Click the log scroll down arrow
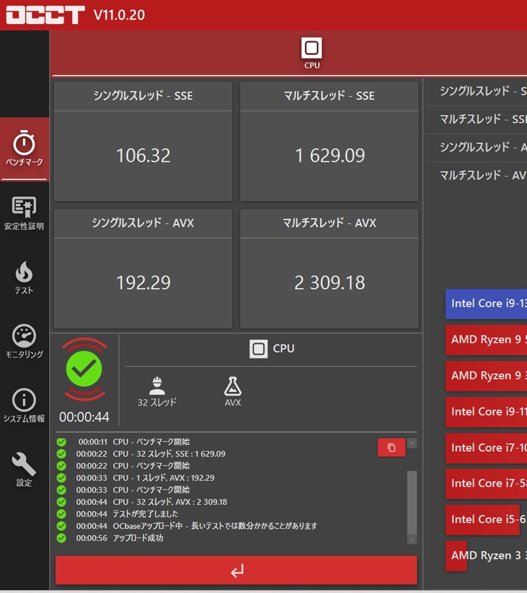Image resolution: width=527 pixels, height=593 pixels. coord(412,540)
